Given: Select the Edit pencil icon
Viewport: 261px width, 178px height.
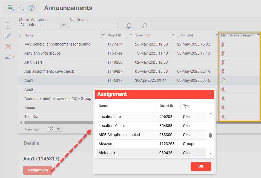Looking at the screenshot, I should pyautogui.click(x=8, y=36).
